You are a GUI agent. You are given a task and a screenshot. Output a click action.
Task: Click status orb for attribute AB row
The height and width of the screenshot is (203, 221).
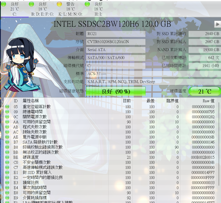[7, 127]
